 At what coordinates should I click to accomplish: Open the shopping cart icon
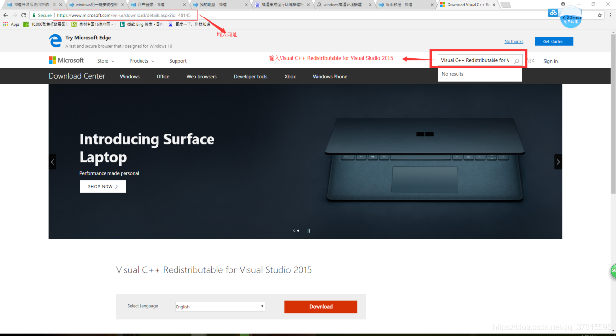click(530, 61)
